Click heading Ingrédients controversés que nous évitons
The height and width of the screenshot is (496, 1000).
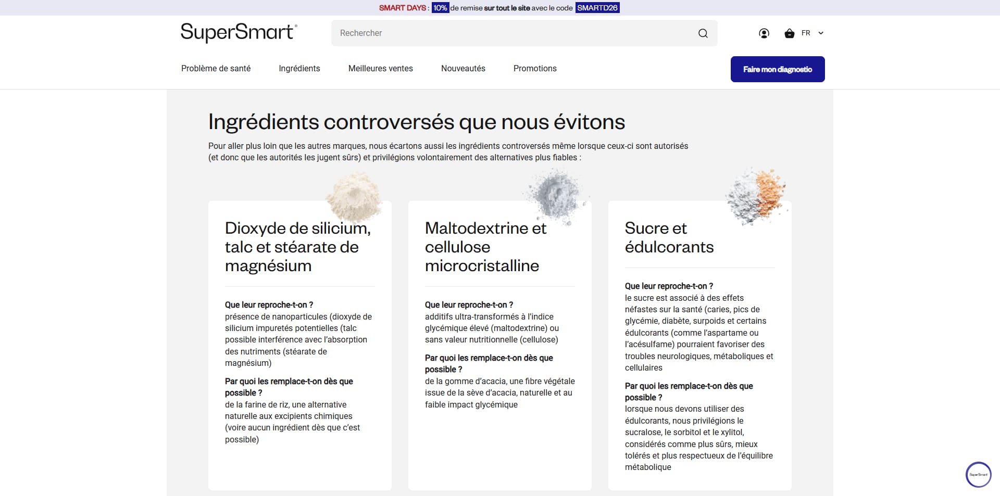[417, 122]
